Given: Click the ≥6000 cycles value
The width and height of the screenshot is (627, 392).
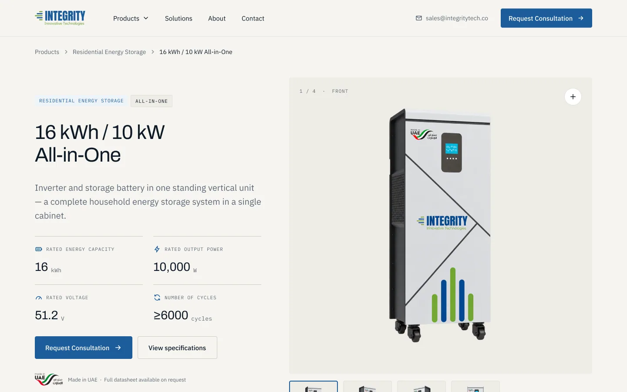Looking at the screenshot, I should pyautogui.click(x=183, y=315).
